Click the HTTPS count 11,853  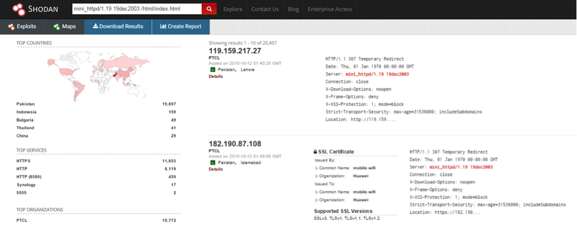click(169, 161)
